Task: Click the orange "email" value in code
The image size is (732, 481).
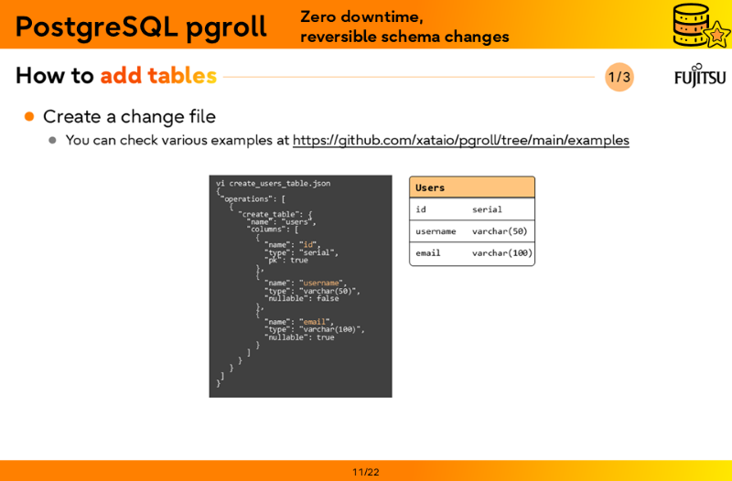Action: pos(315,322)
